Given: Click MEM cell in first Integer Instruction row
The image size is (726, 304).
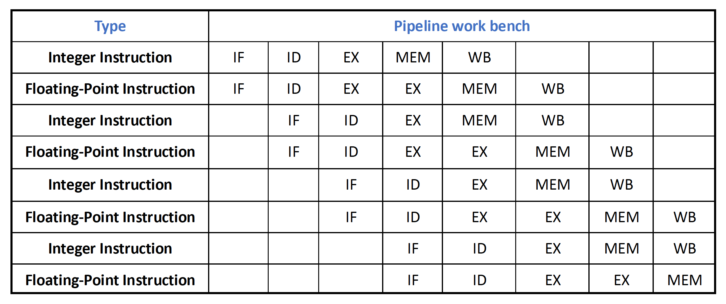Looking at the screenshot, I should pyautogui.click(x=413, y=57).
